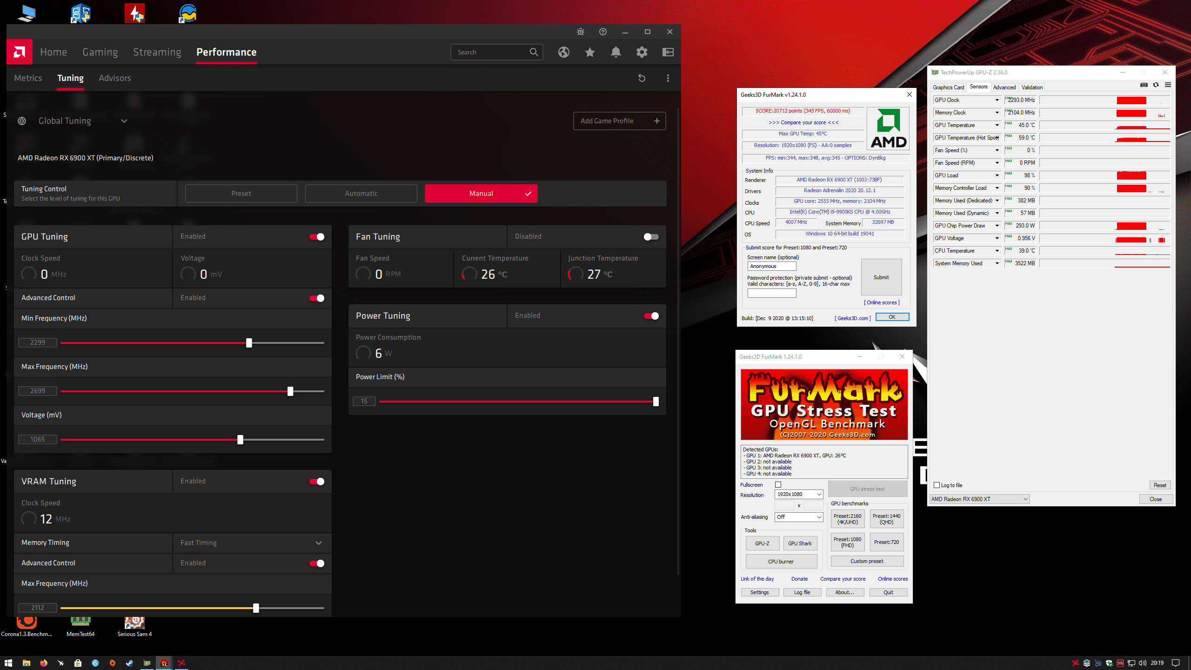This screenshot has width=1191, height=670.
Task: Disable the GPU Tuning toggle
Action: [x=317, y=237]
